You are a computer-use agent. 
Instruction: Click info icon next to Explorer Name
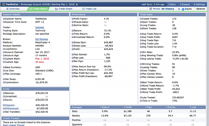4,19
